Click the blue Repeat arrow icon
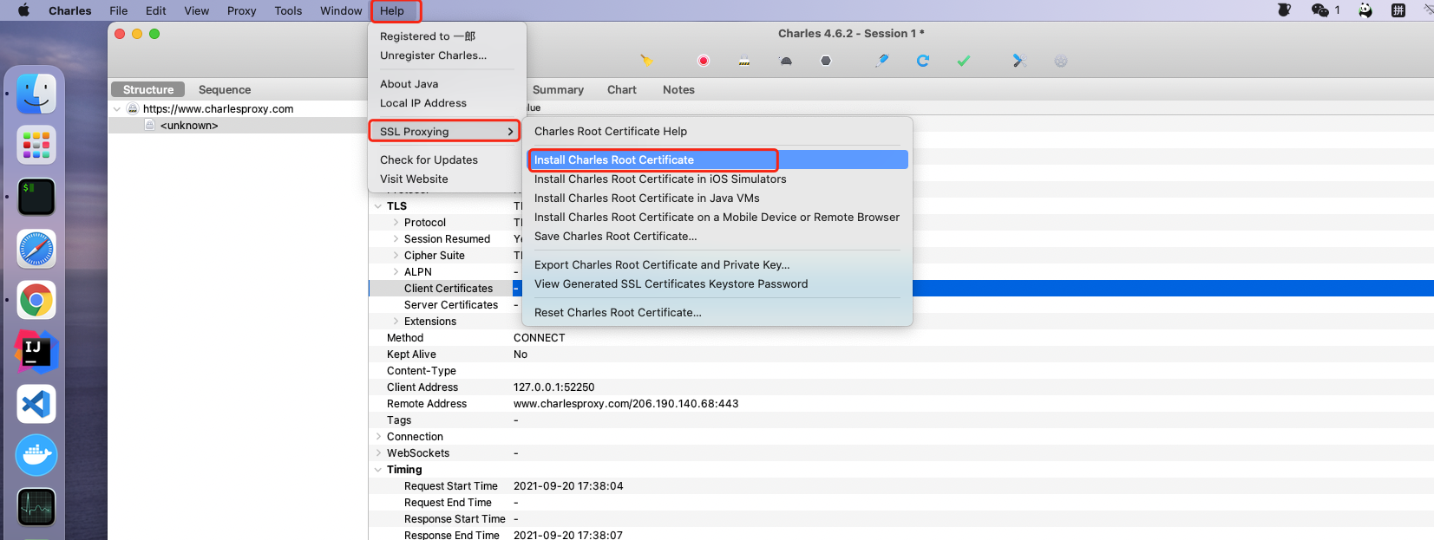Screen dimensions: 1434x540 click(923, 61)
